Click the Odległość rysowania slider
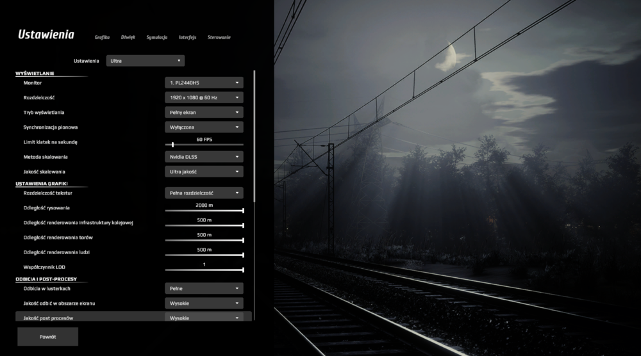 204,210
